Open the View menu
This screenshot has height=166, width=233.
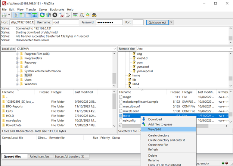click(20, 9)
